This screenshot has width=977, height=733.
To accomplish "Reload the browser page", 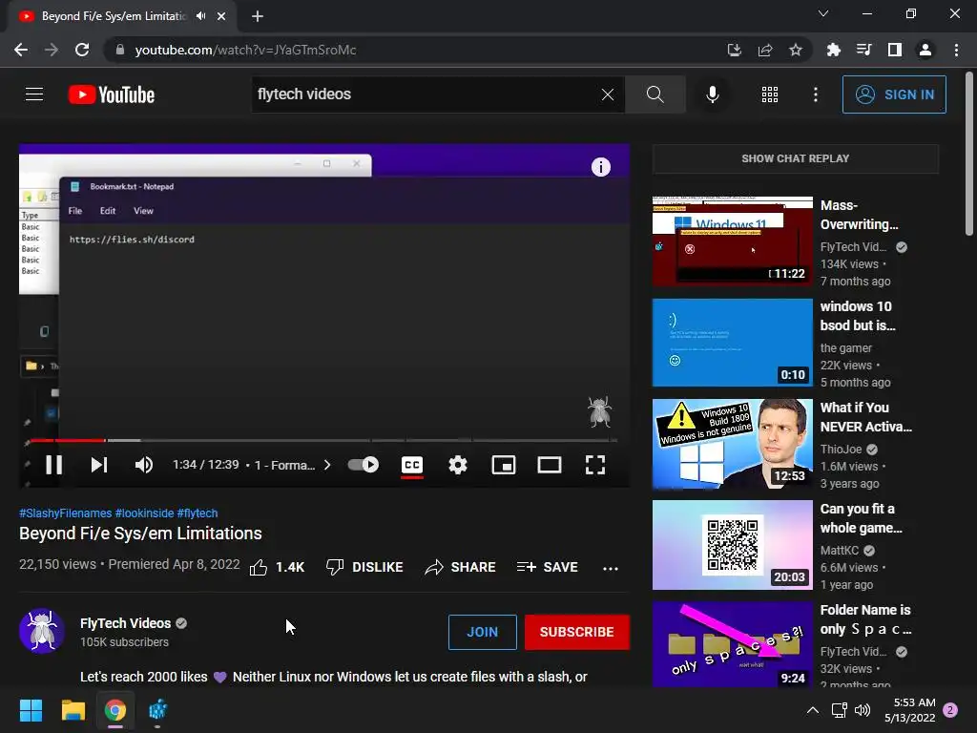I will 82,50.
